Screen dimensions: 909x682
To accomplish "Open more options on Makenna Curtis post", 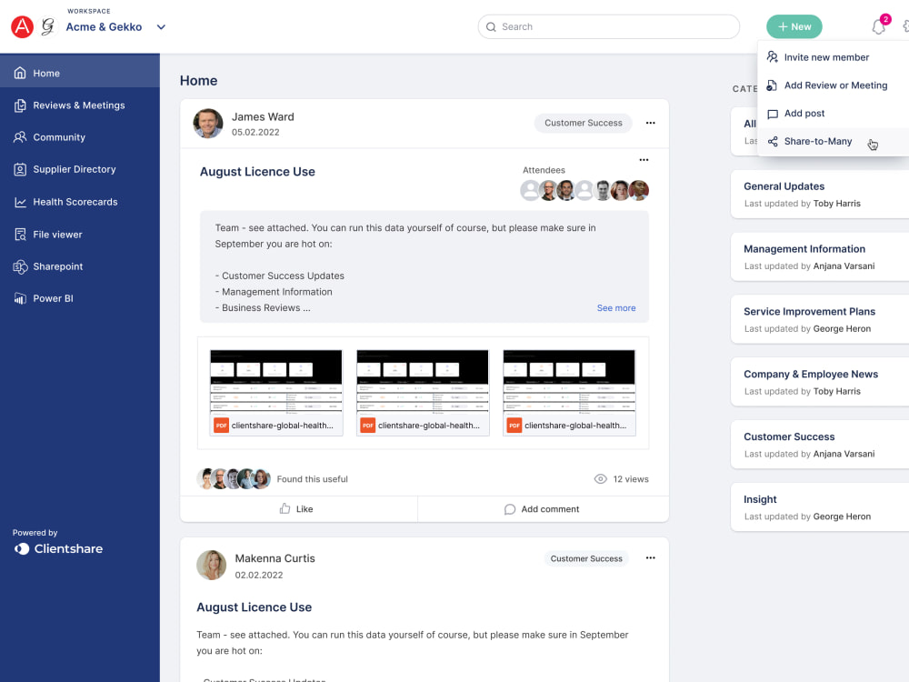I will pyautogui.click(x=650, y=558).
